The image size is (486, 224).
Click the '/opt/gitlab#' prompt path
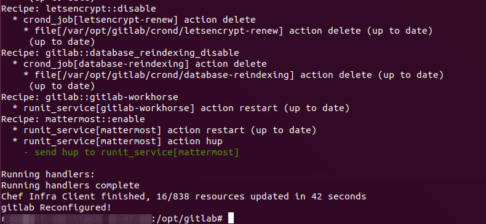click(x=189, y=218)
